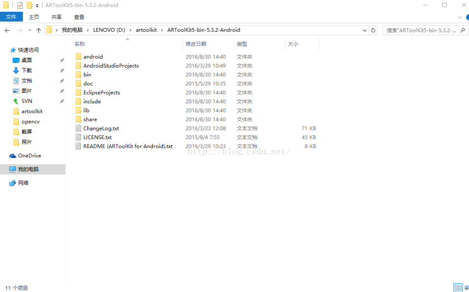Open the 共享 ribbon tab

tap(56, 17)
